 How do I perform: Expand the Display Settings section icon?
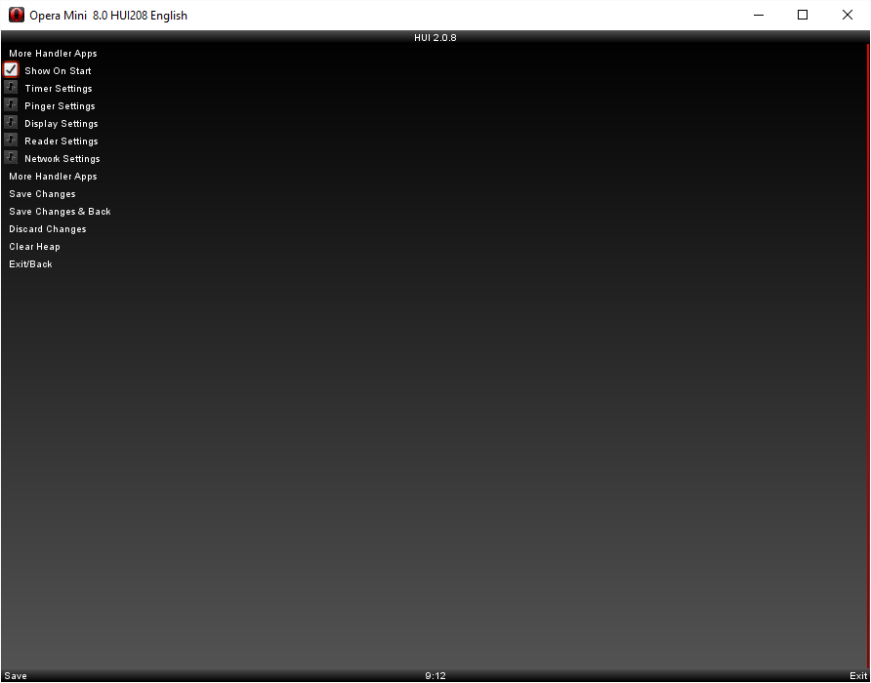[x=11, y=123]
